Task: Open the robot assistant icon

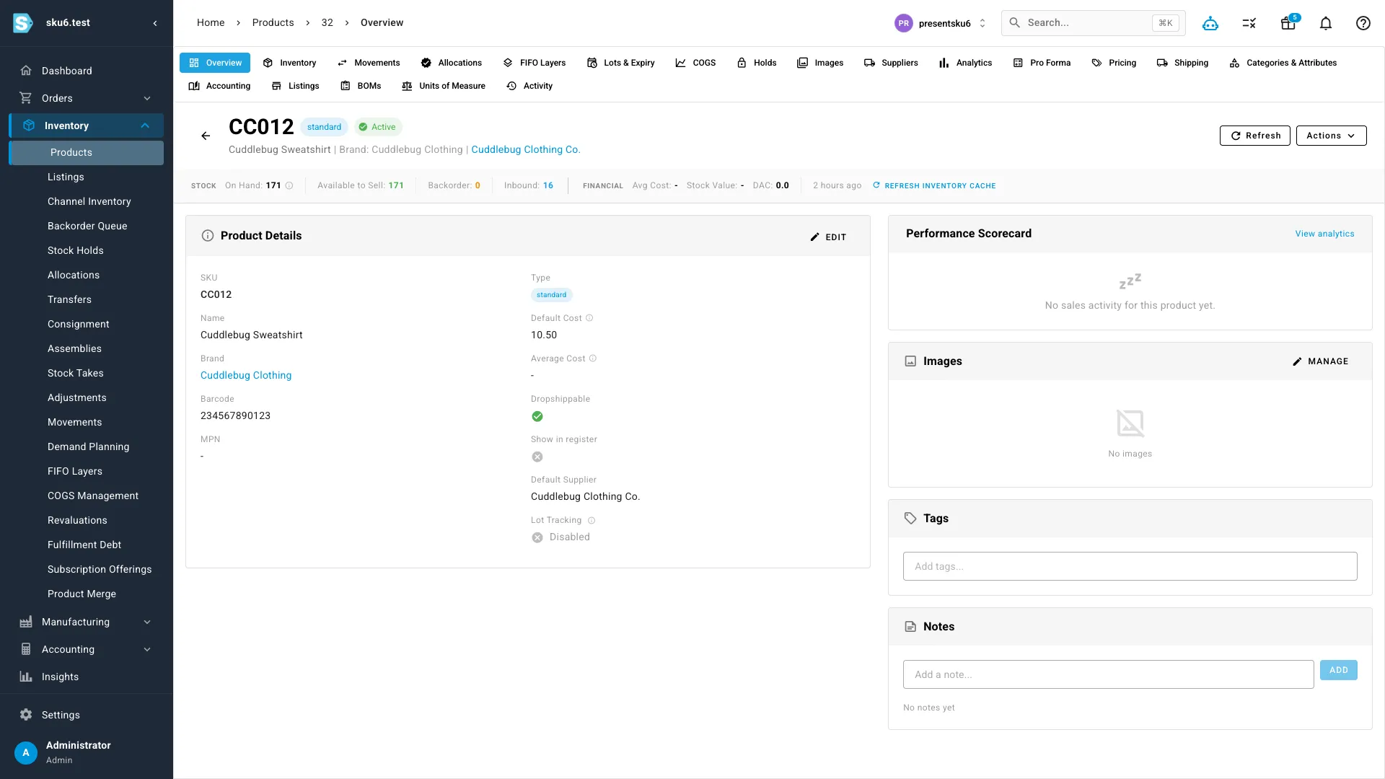Action: [1210, 23]
